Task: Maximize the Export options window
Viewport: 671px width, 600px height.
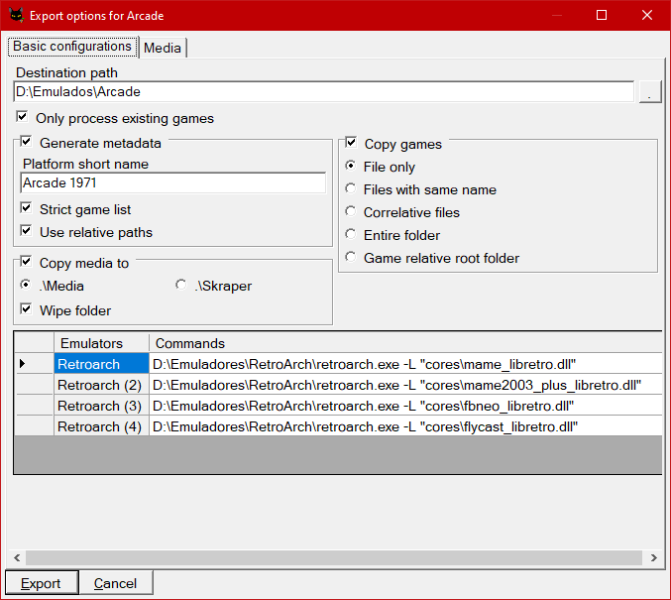Action: coord(602,15)
